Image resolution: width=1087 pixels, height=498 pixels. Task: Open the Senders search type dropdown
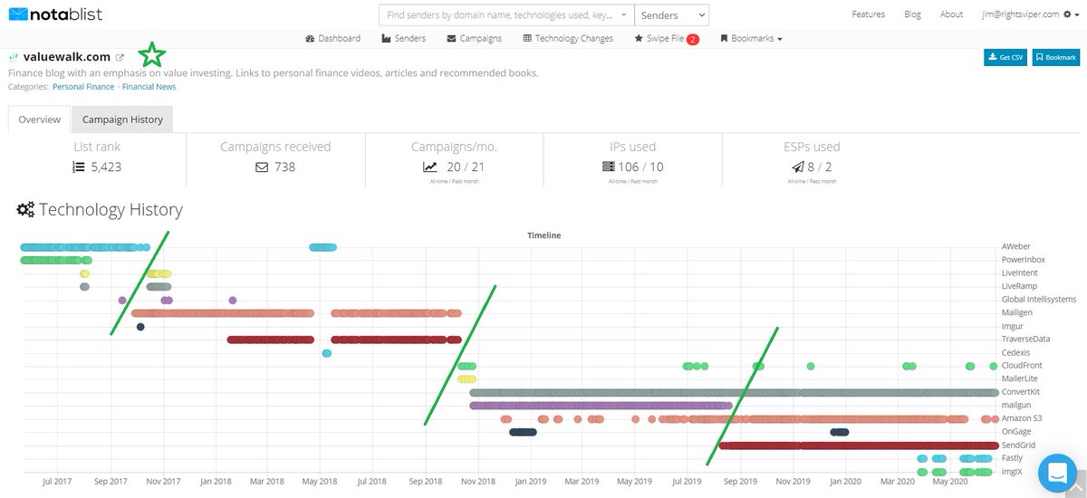(671, 14)
